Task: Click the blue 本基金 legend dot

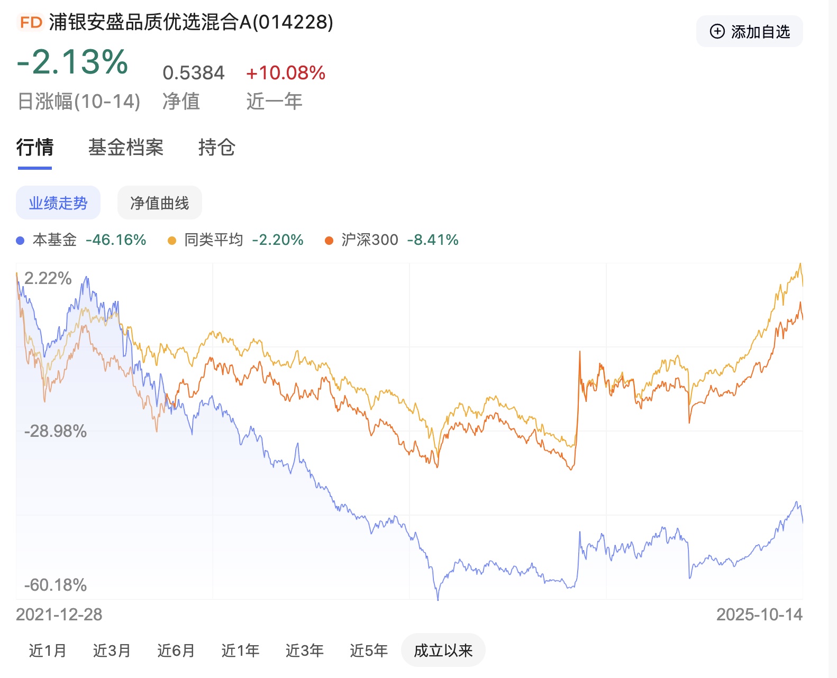Action: (x=20, y=241)
